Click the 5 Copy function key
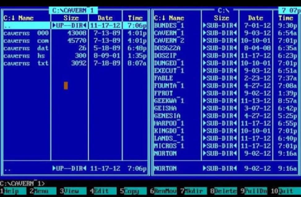301x197 pixels. tap(133, 191)
